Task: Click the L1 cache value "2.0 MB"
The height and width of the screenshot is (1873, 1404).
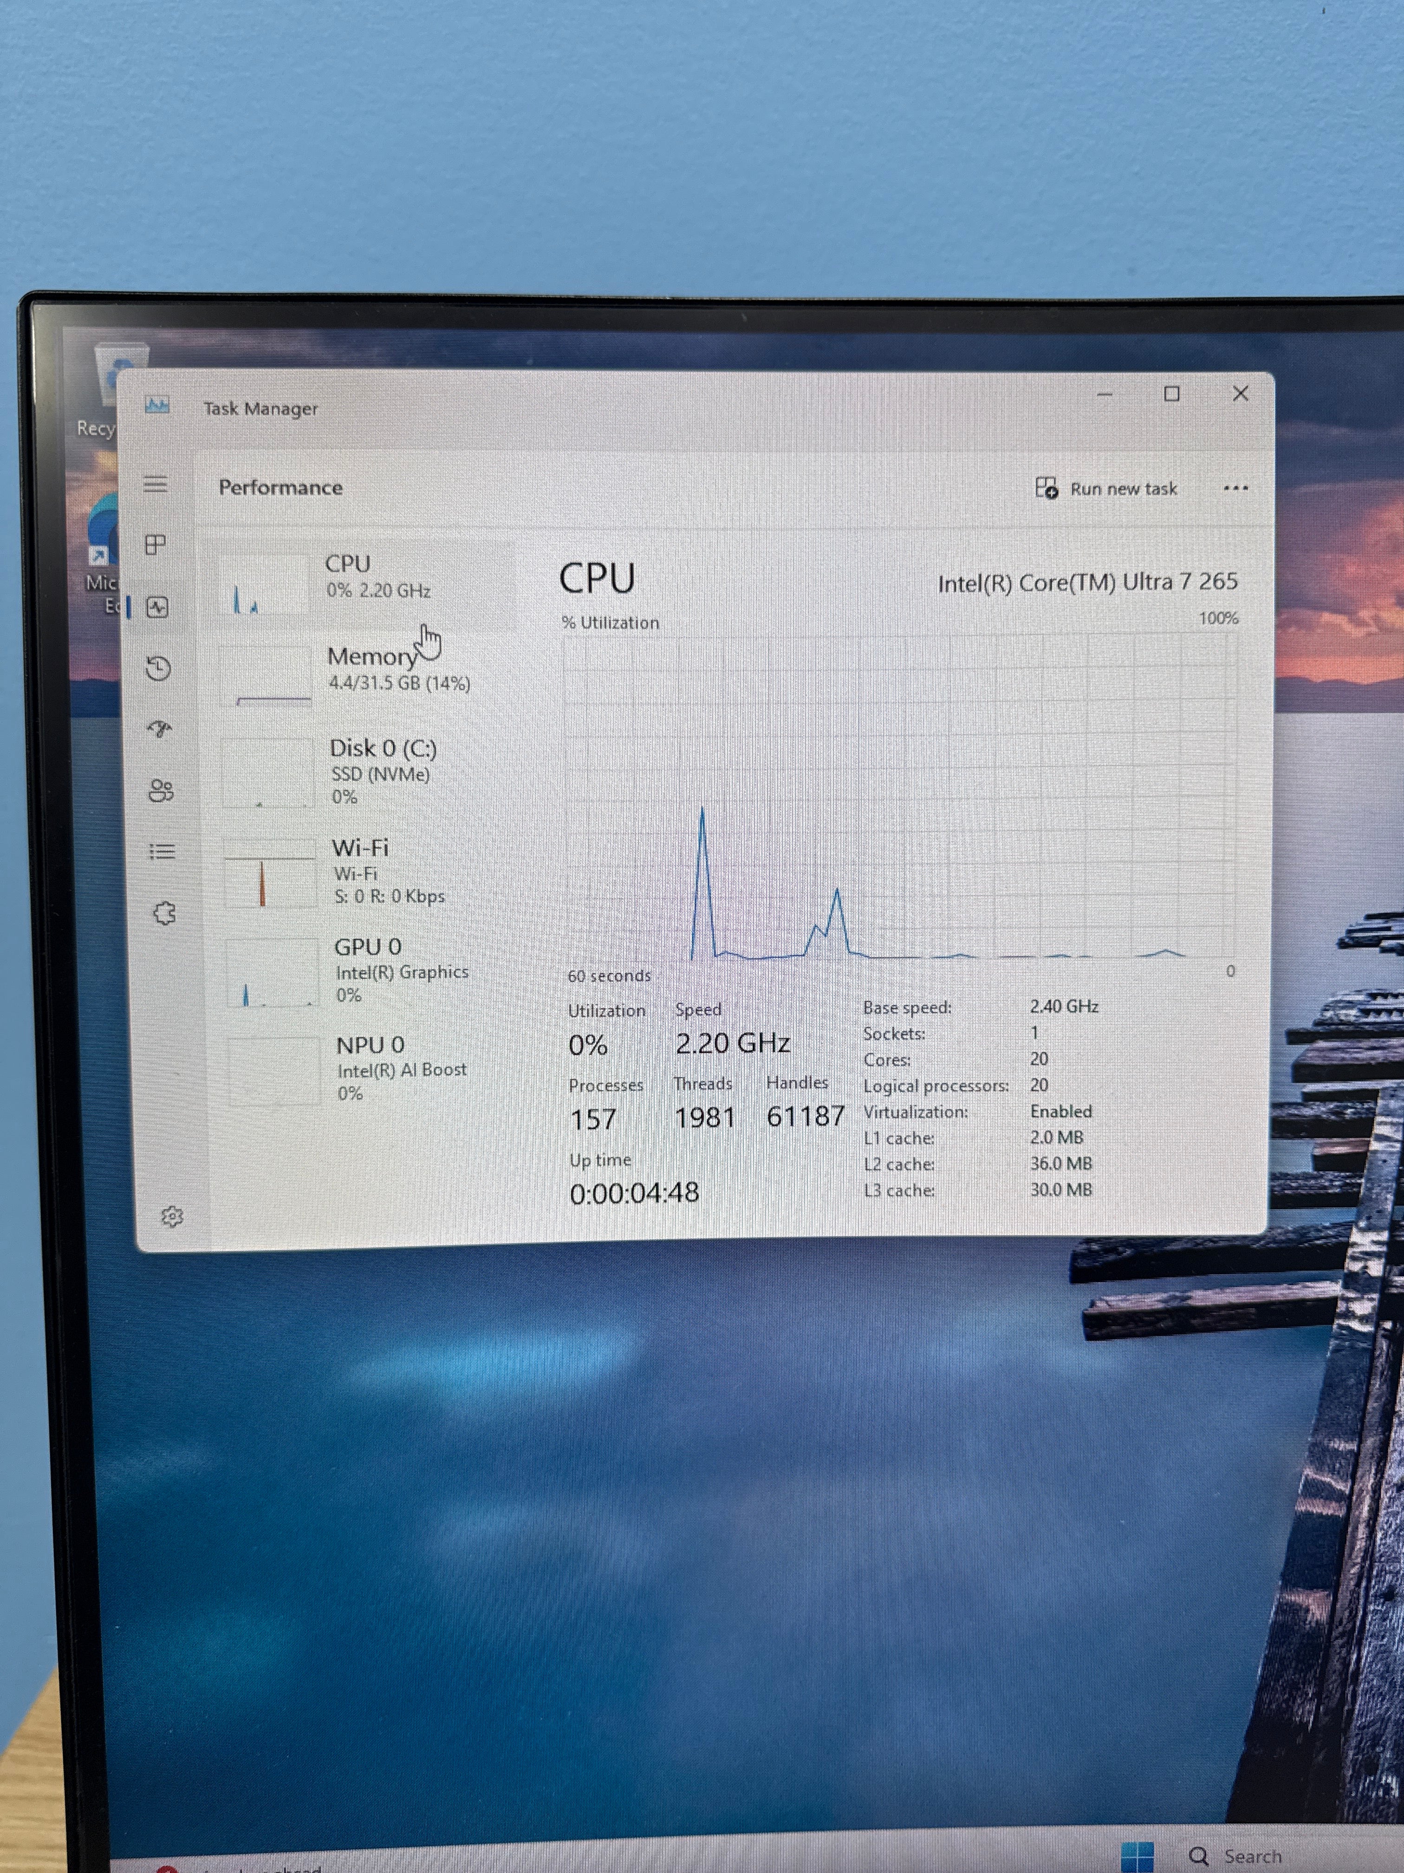Action: tap(1056, 1137)
